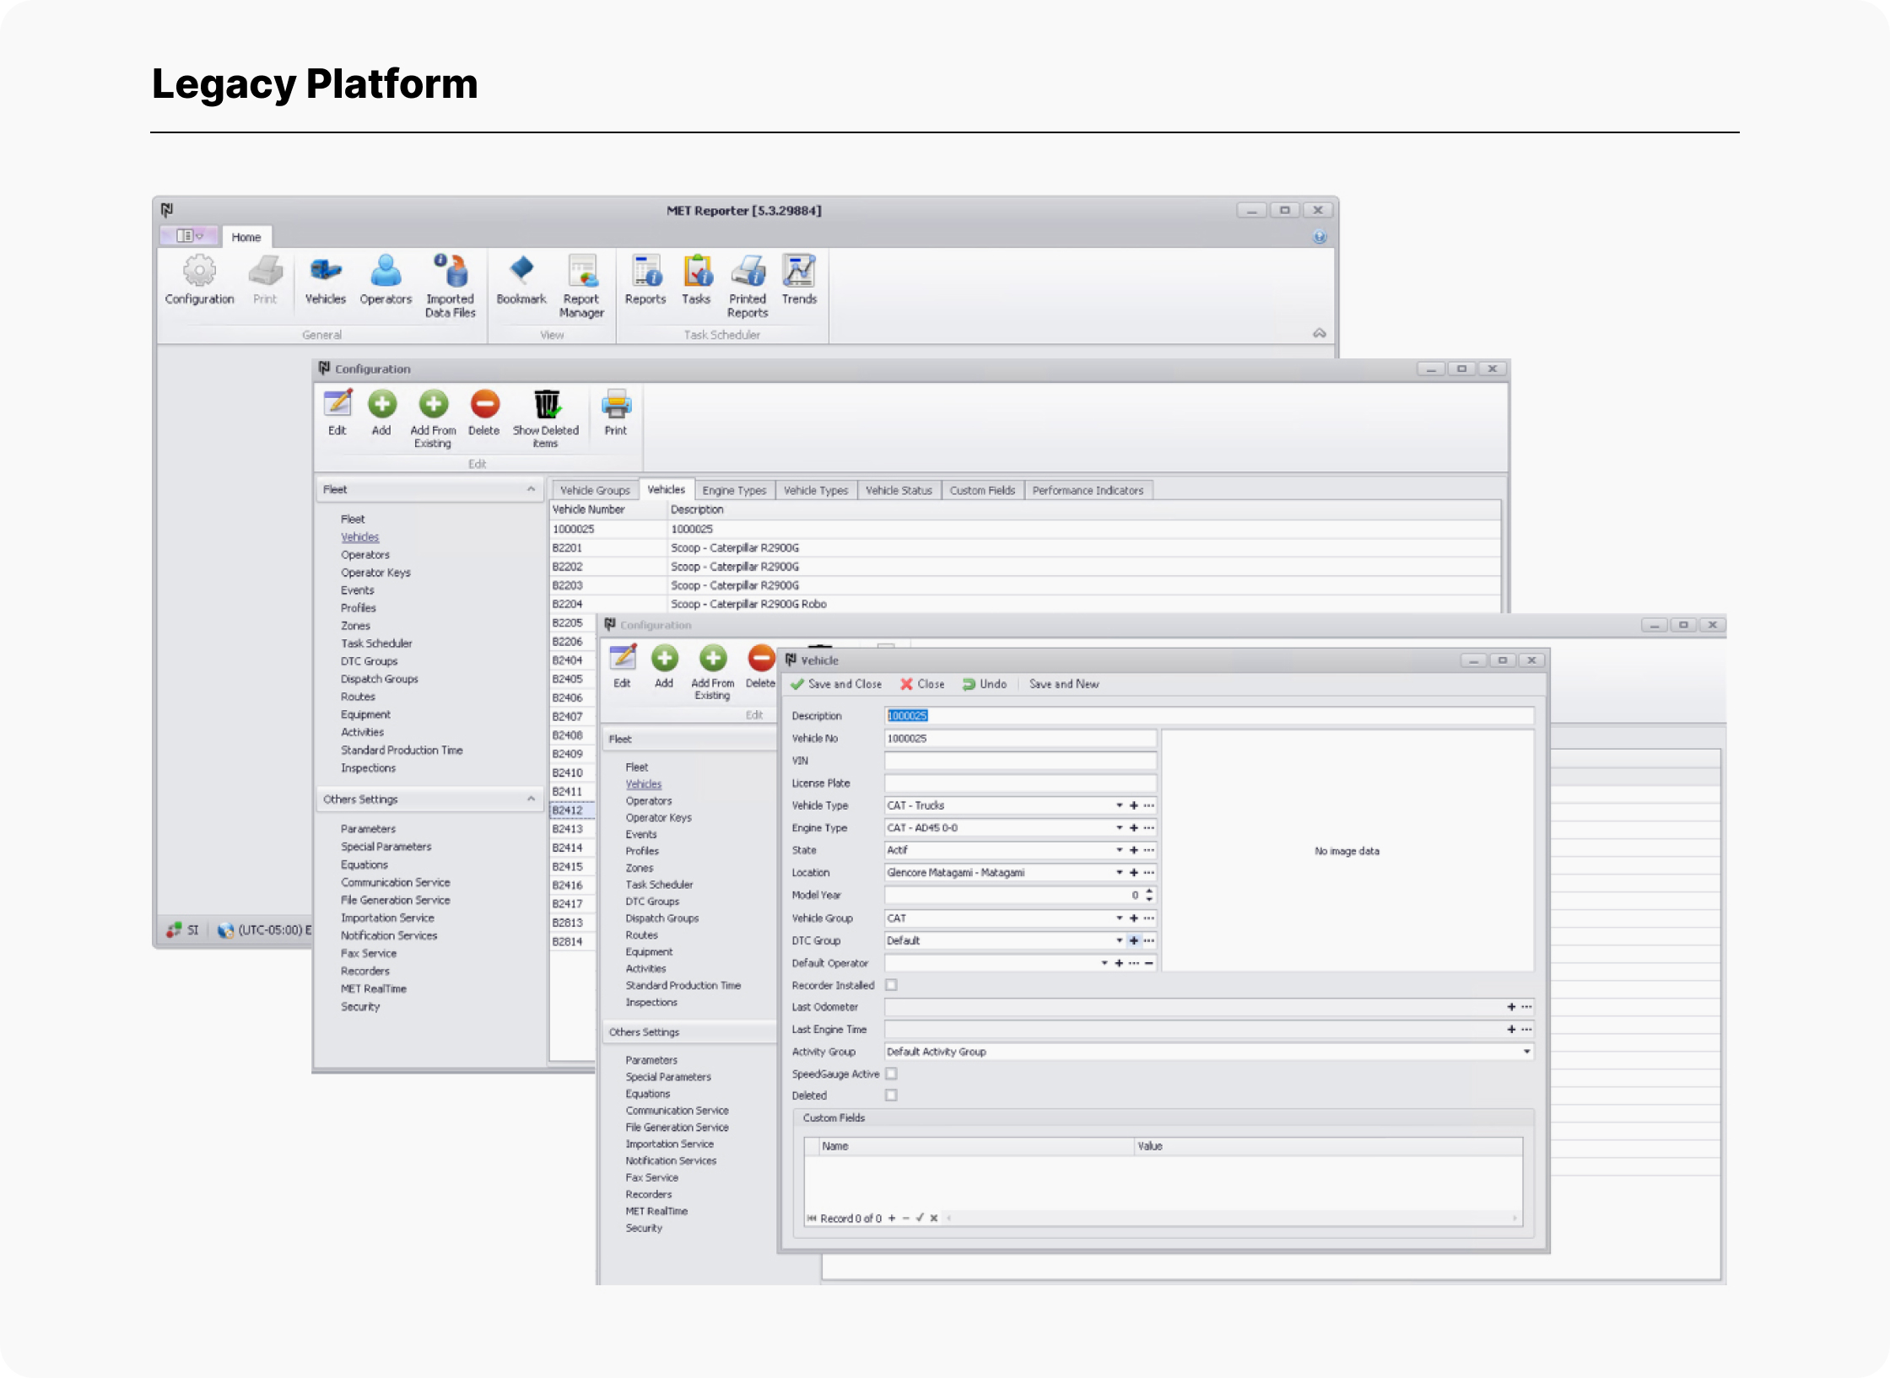The image size is (1890, 1378).
Task: Collapse the Others Settings panel section
Action: pyautogui.click(x=531, y=799)
